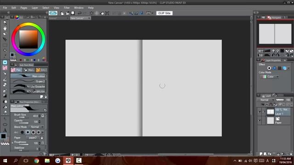The height and width of the screenshot is (165, 294).
Task: Select the Zoom magnifier tool
Action: (5, 23)
